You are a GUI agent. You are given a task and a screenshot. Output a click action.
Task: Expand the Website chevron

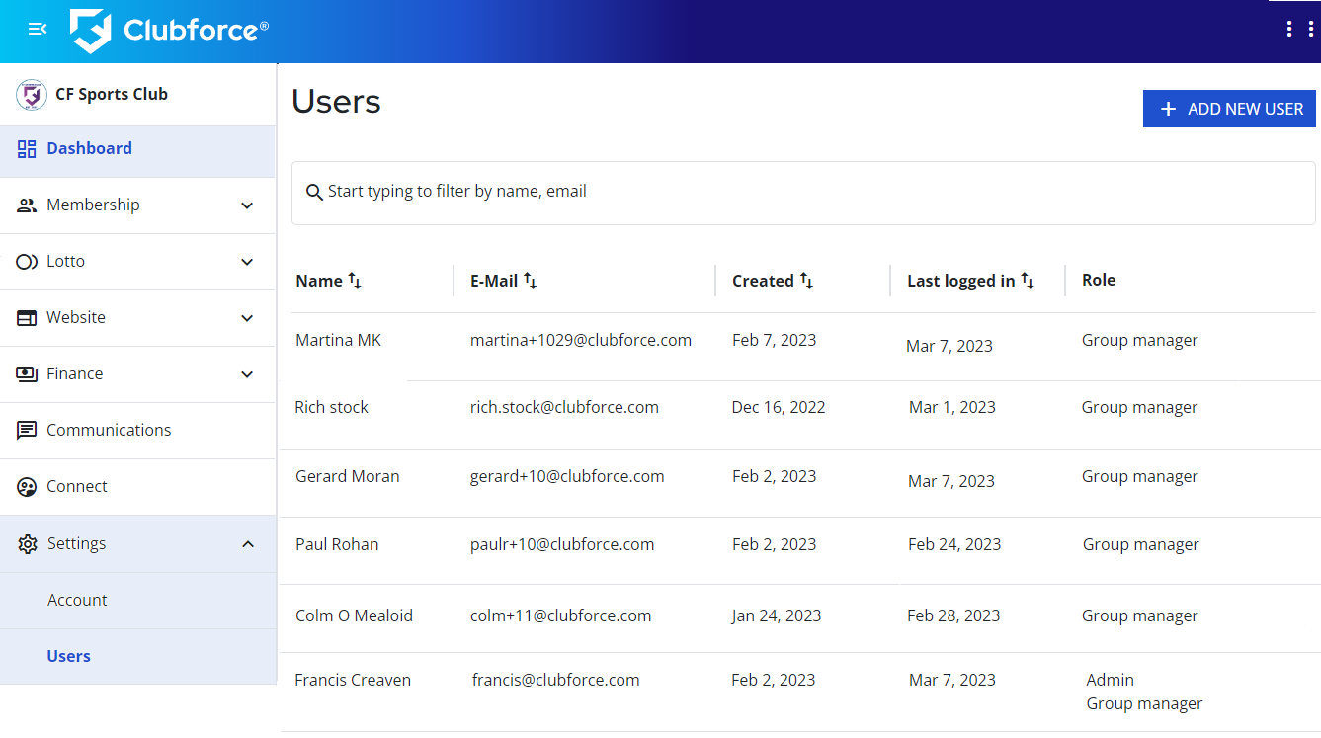point(247,318)
